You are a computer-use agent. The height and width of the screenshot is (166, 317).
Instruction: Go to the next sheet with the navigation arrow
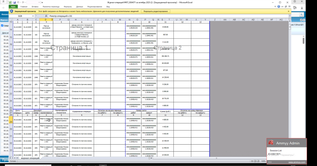[15, 158]
